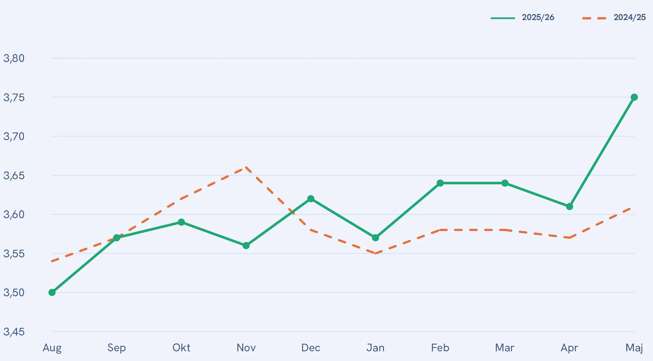Select the green Okt data point
The width and height of the screenshot is (653, 361).
coord(181,222)
